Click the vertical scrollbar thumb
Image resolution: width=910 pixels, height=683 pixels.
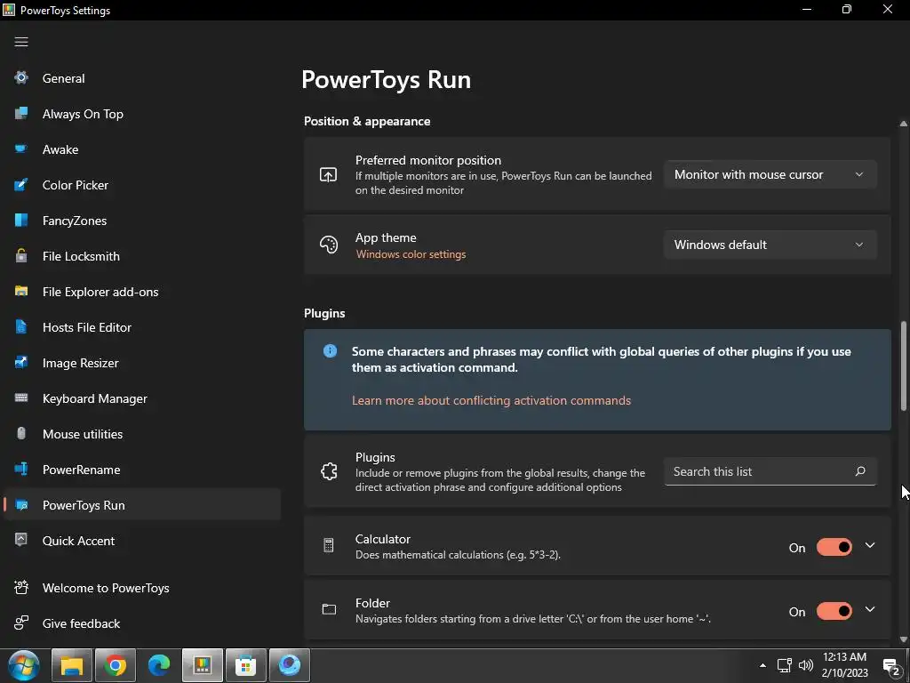click(x=904, y=366)
